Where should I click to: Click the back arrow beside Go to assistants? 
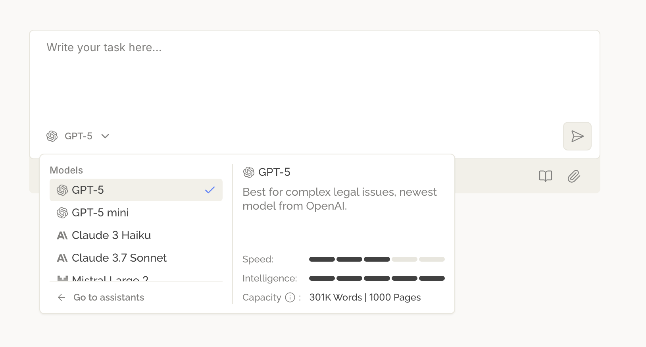(62, 297)
